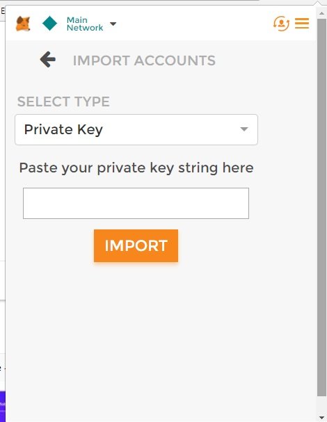Click the MetaMask fox logo
The height and width of the screenshot is (422, 327).
tap(23, 24)
